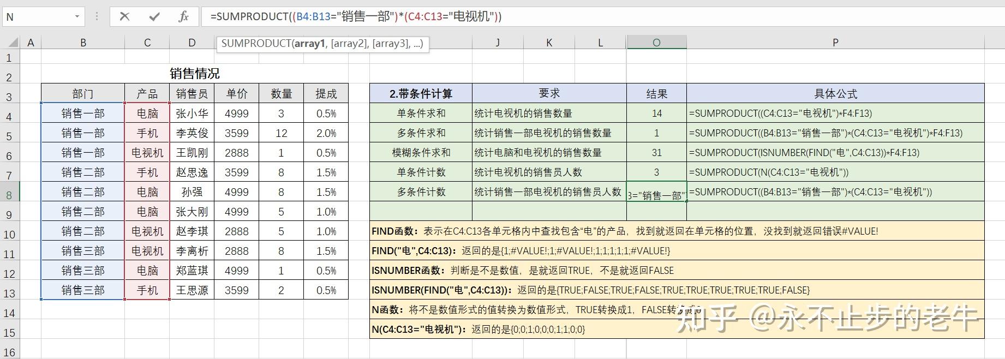1005x359 pixels.
Task: Open the Name Box dropdown arrow
Action: [x=77, y=17]
